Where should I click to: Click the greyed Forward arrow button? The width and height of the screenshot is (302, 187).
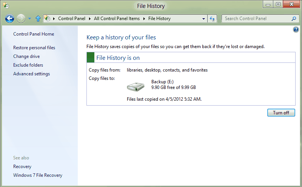click(21, 19)
